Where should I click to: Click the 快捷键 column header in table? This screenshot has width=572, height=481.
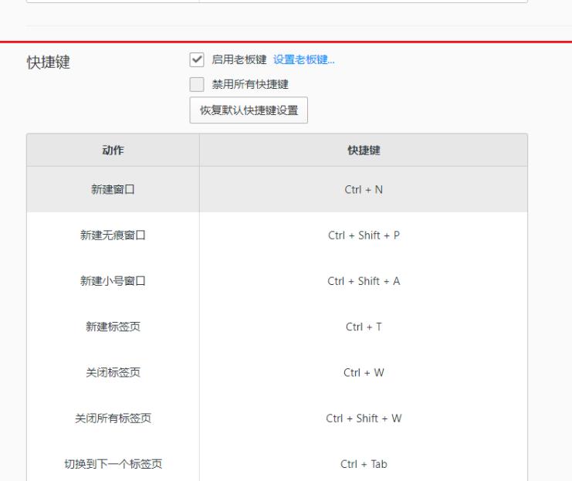pos(364,151)
